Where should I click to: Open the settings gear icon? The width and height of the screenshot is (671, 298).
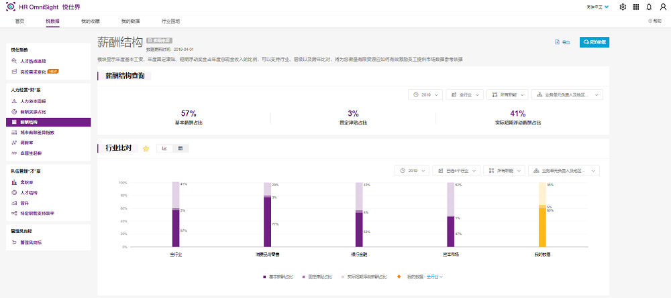tap(623, 7)
